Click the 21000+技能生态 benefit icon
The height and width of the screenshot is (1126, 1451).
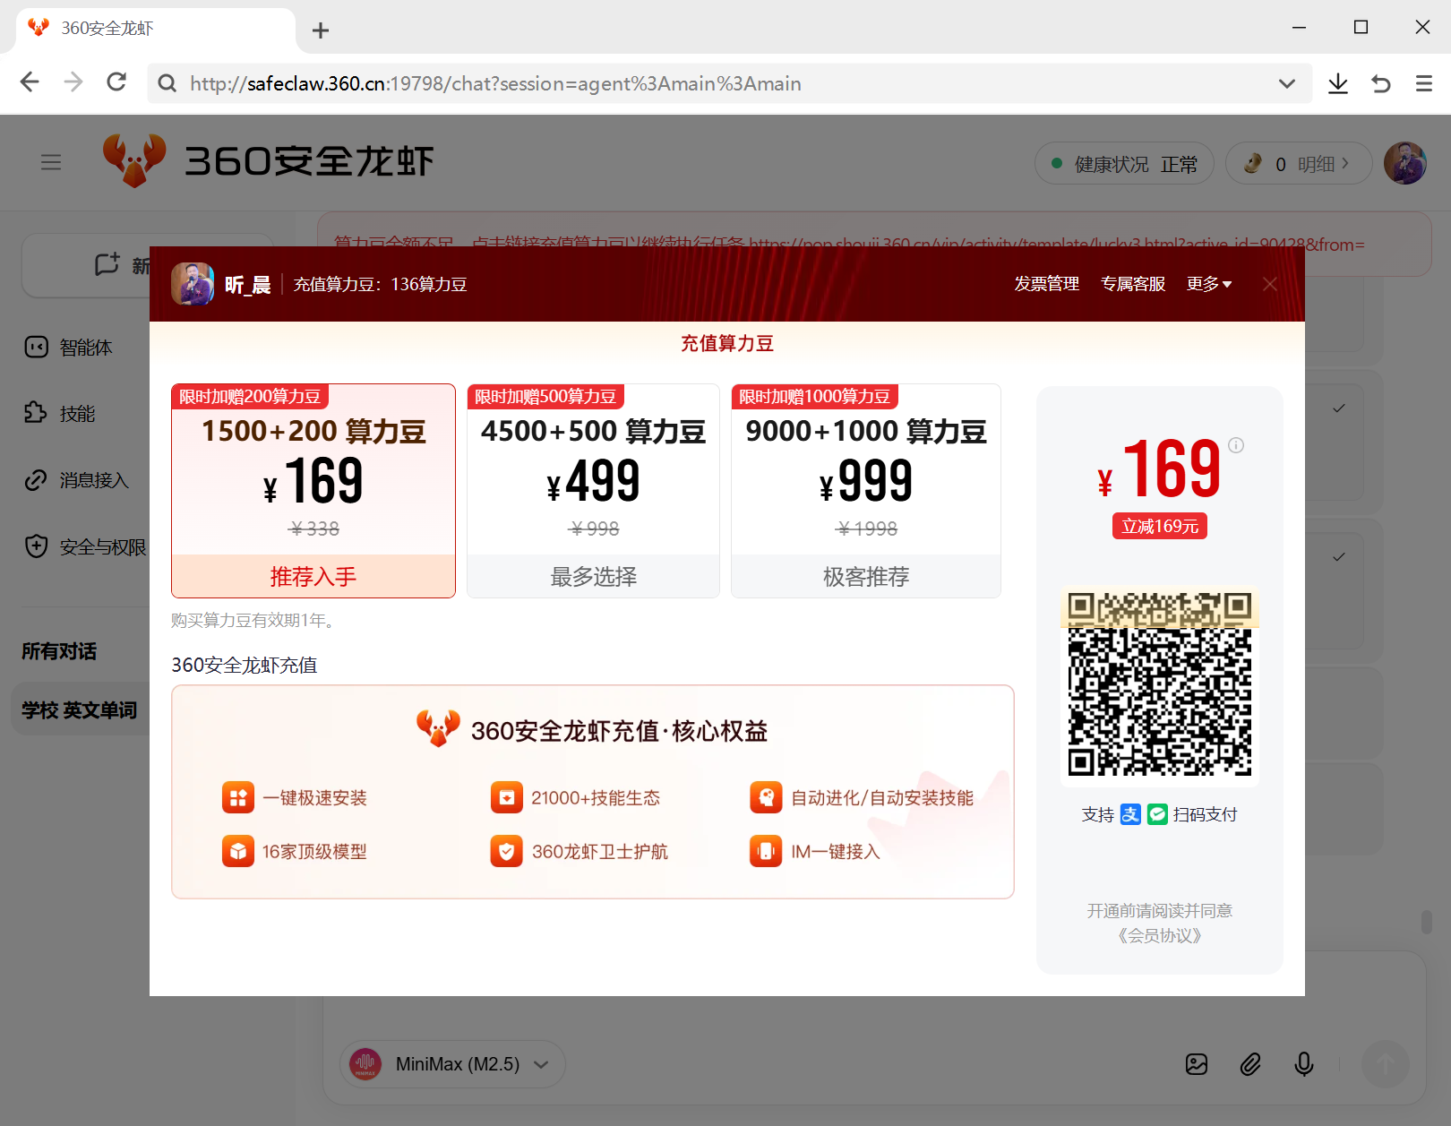point(506,797)
